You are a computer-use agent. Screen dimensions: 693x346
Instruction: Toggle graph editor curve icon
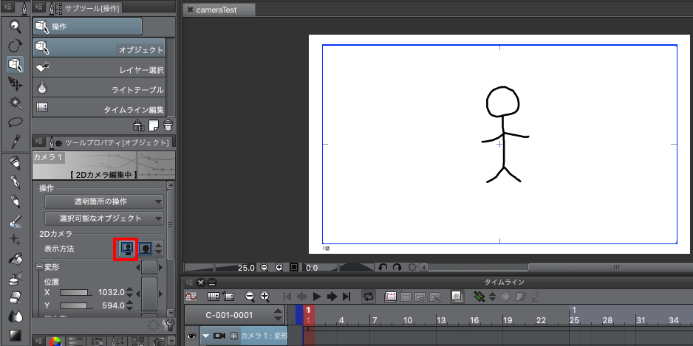click(191, 297)
